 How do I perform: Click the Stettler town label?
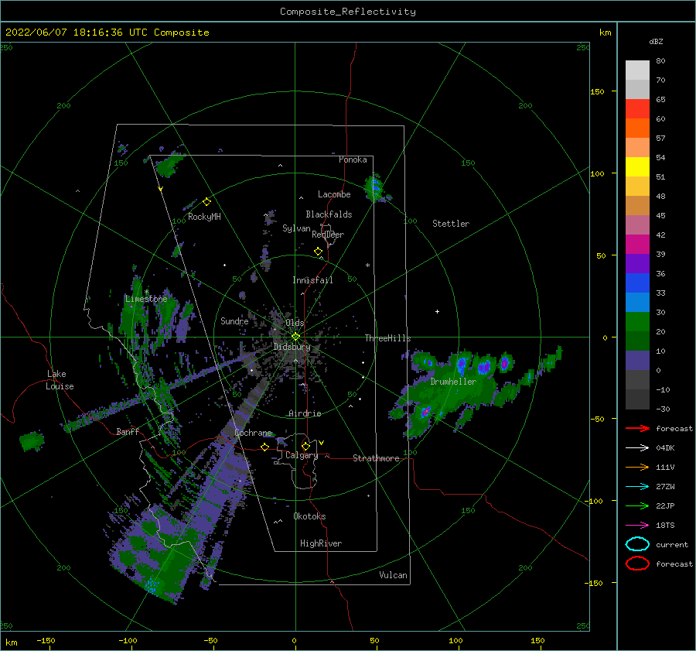tap(451, 224)
